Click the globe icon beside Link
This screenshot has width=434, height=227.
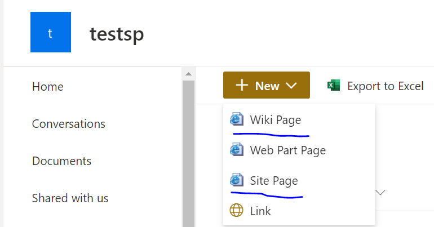coord(237,211)
